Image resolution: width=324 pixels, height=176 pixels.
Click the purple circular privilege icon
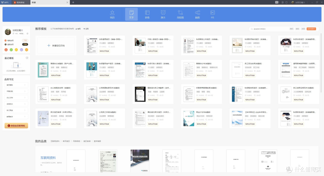(22, 50)
